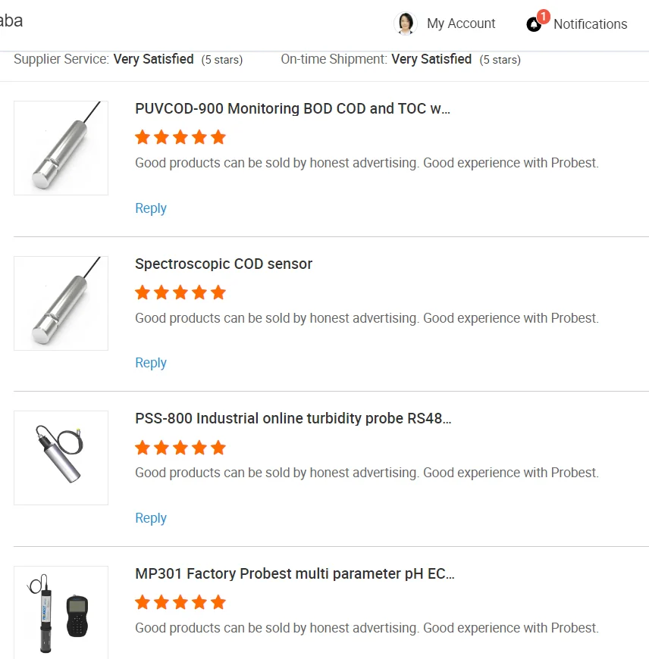Click the red notification count badge
Viewport: 649px width, 659px height.
click(x=543, y=17)
